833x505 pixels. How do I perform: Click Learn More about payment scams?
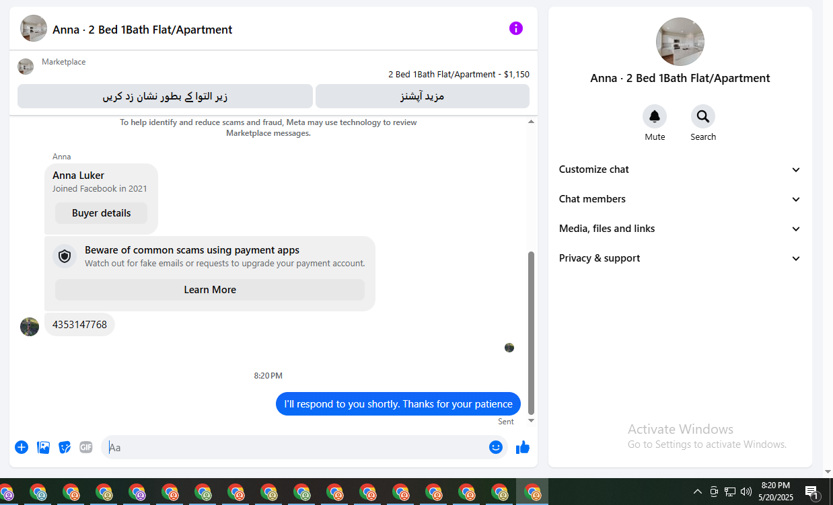click(x=210, y=290)
